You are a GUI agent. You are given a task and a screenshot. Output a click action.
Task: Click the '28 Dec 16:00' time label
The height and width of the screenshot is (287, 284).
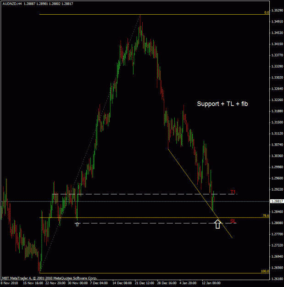pyautogui.click(x=167, y=283)
